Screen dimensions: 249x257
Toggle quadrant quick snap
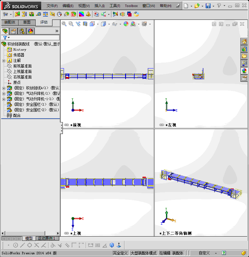[x=30, y=245]
